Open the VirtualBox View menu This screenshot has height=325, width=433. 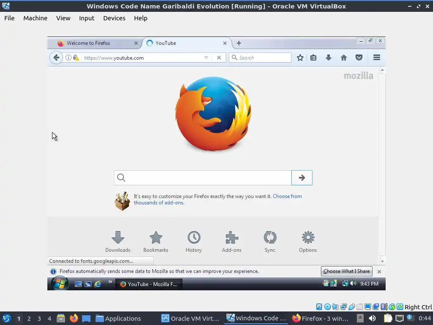coord(63,18)
